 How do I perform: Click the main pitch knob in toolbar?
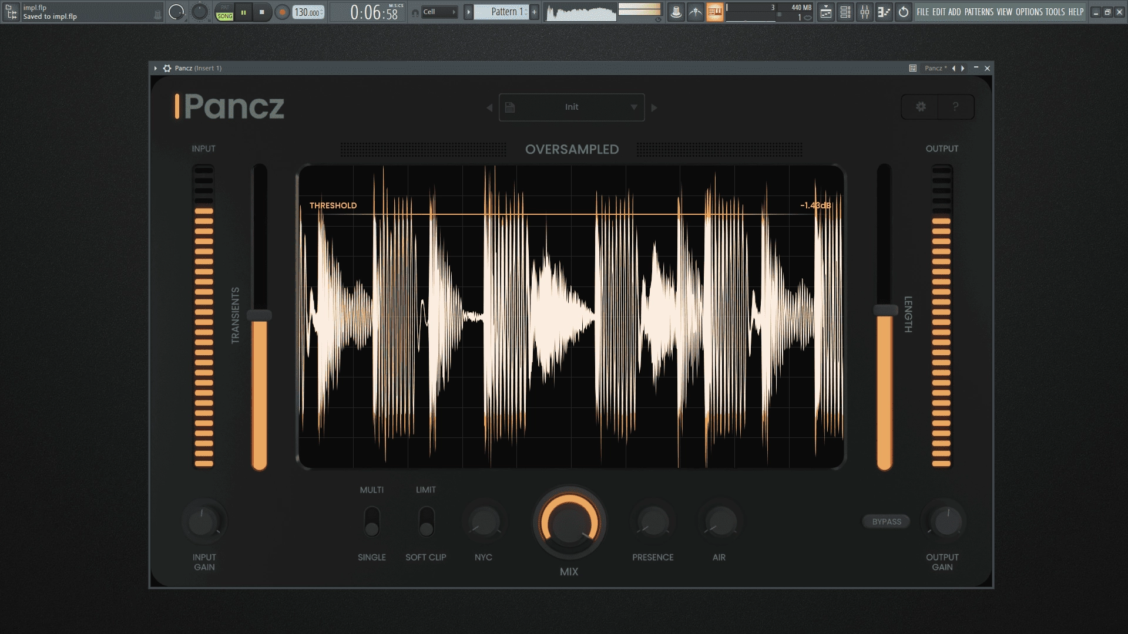click(x=200, y=12)
